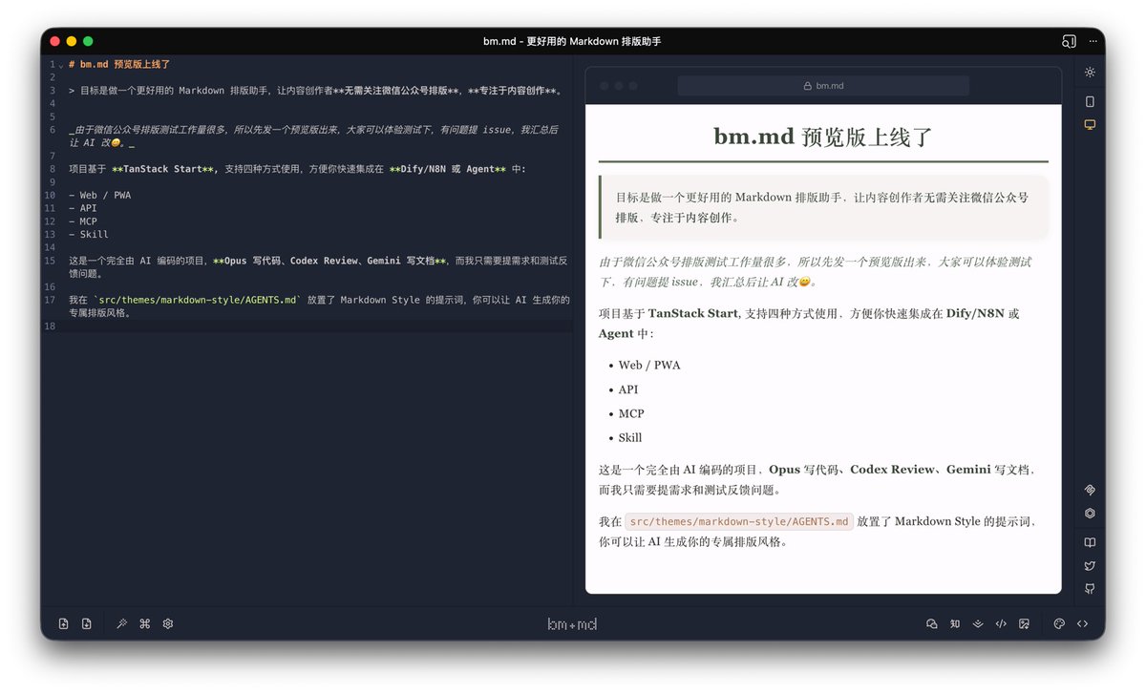Open the color theme palette picker

coord(1058,623)
